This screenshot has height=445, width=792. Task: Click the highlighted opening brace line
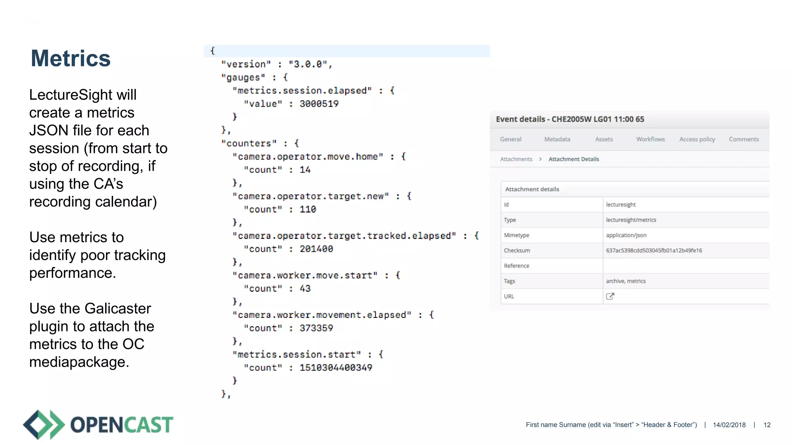346,51
